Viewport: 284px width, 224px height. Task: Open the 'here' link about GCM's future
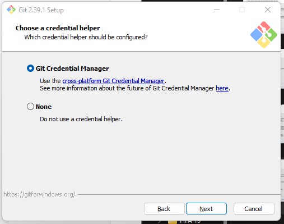[222, 88]
